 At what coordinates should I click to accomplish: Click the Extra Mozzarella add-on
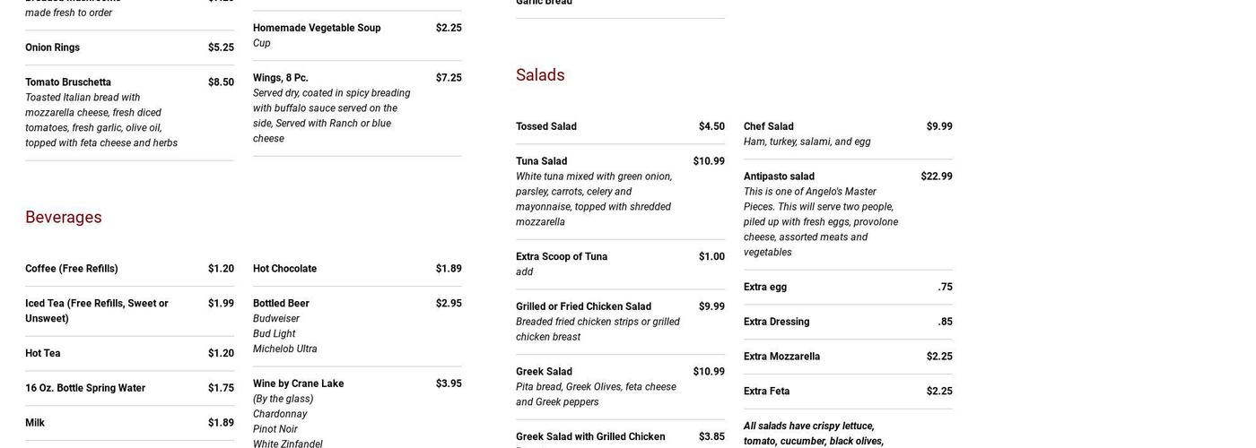coord(781,357)
